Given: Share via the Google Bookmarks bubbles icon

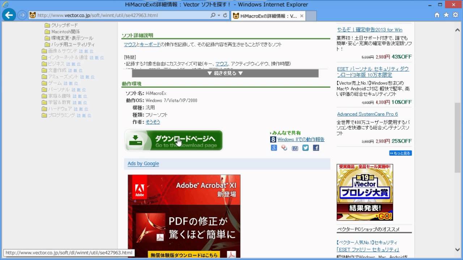Looking at the screenshot, I should click(x=284, y=148).
